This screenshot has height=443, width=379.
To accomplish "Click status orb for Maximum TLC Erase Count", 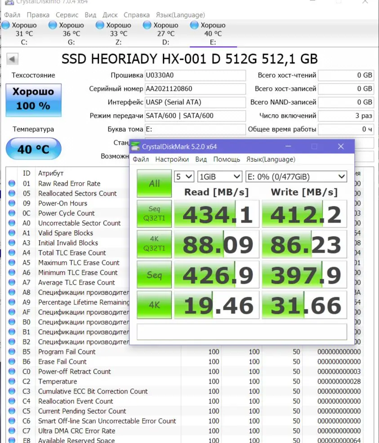I will 12,263.
